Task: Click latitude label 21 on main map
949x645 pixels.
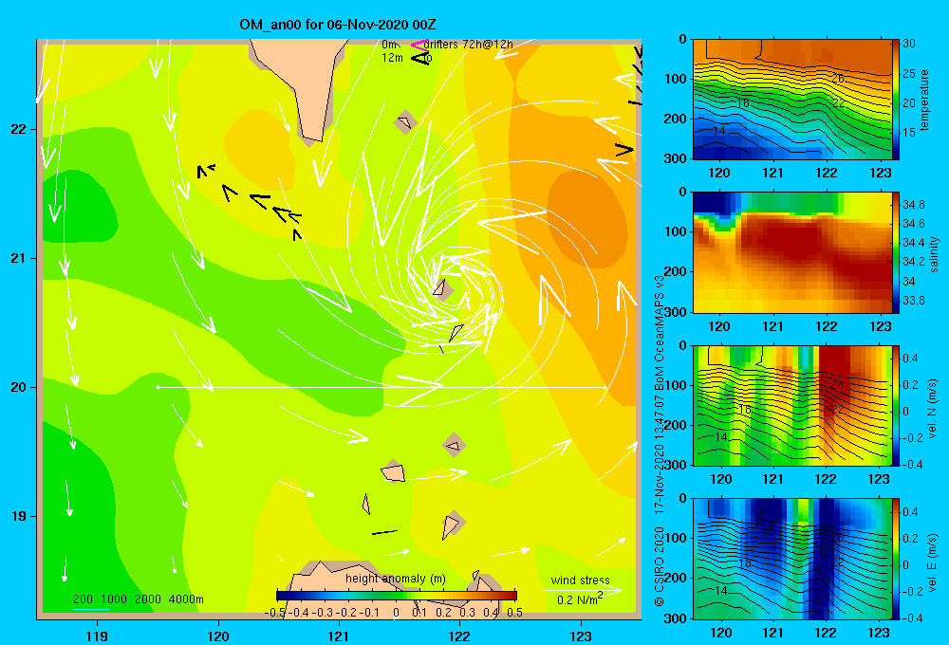Action: [18, 258]
